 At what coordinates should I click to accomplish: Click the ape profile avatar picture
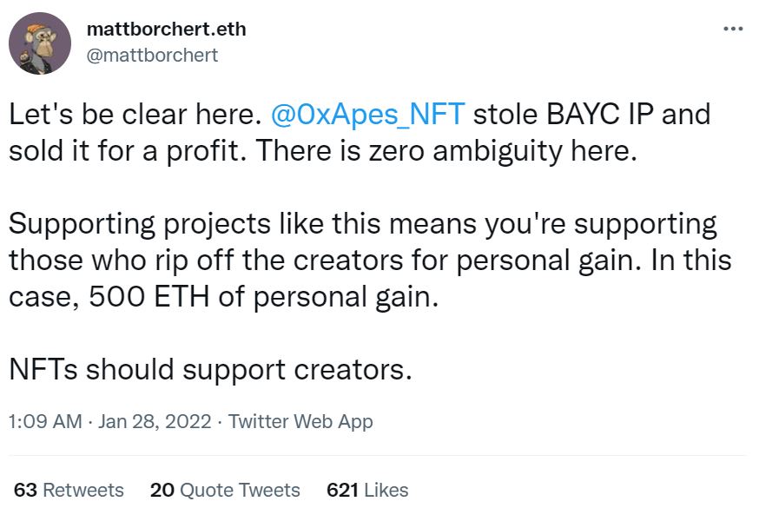[40, 43]
